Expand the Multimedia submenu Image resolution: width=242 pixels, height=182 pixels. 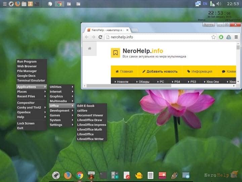[x=62, y=101]
